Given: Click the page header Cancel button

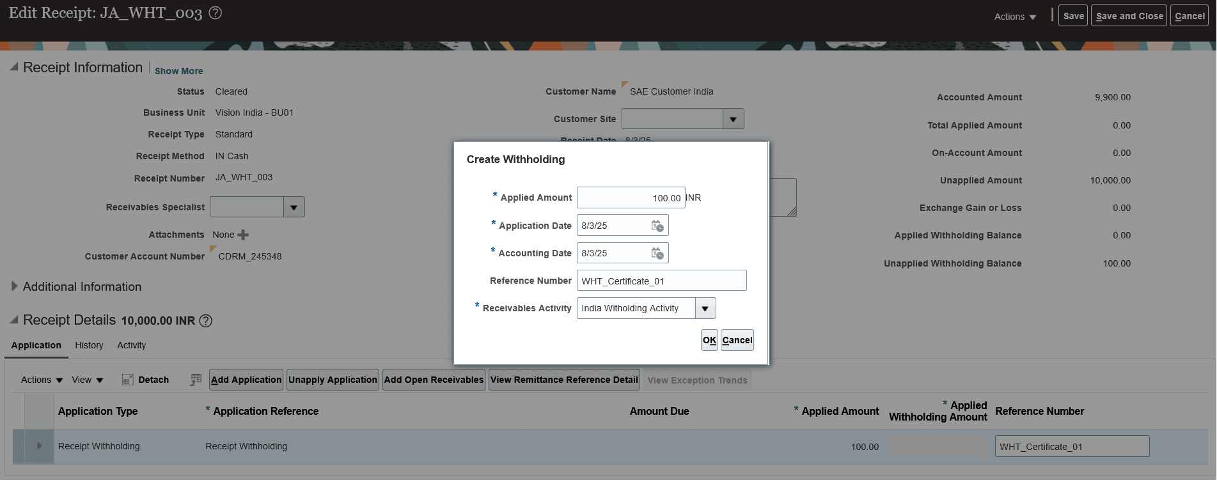Looking at the screenshot, I should point(1189,16).
